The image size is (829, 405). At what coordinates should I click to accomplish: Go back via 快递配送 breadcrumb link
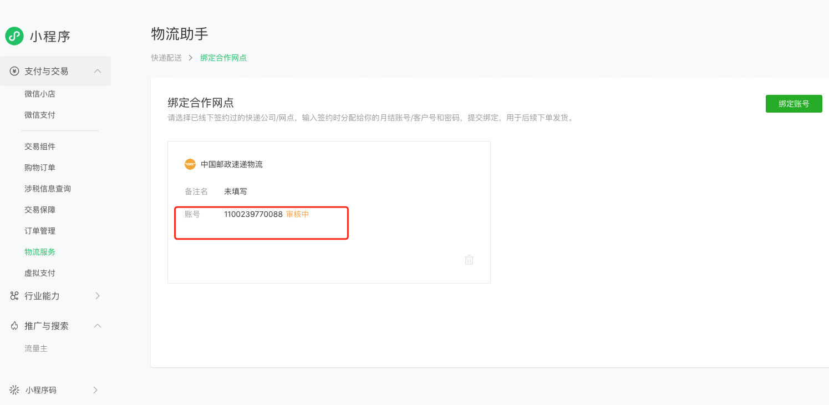(166, 58)
